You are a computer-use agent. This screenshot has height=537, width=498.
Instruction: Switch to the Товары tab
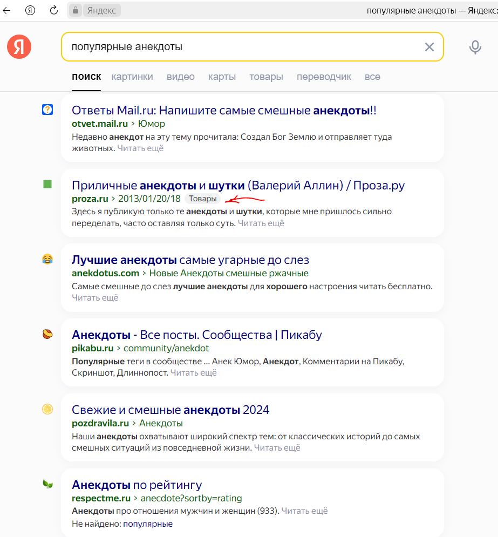point(266,77)
